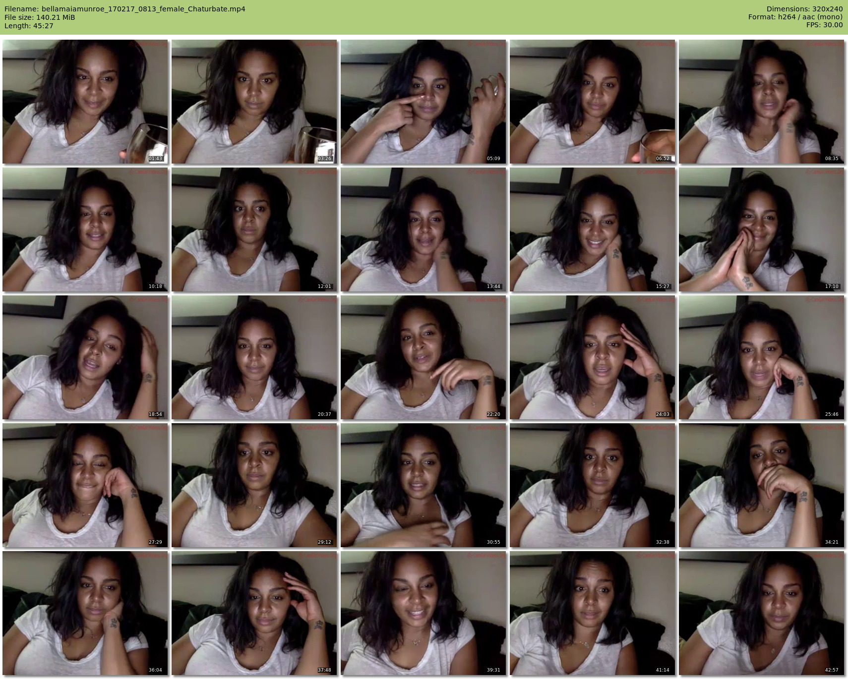The height and width of the screenshot is (679, 848).
Task: Click the 'FPS: 30.00' text
Action: (824, 25)
